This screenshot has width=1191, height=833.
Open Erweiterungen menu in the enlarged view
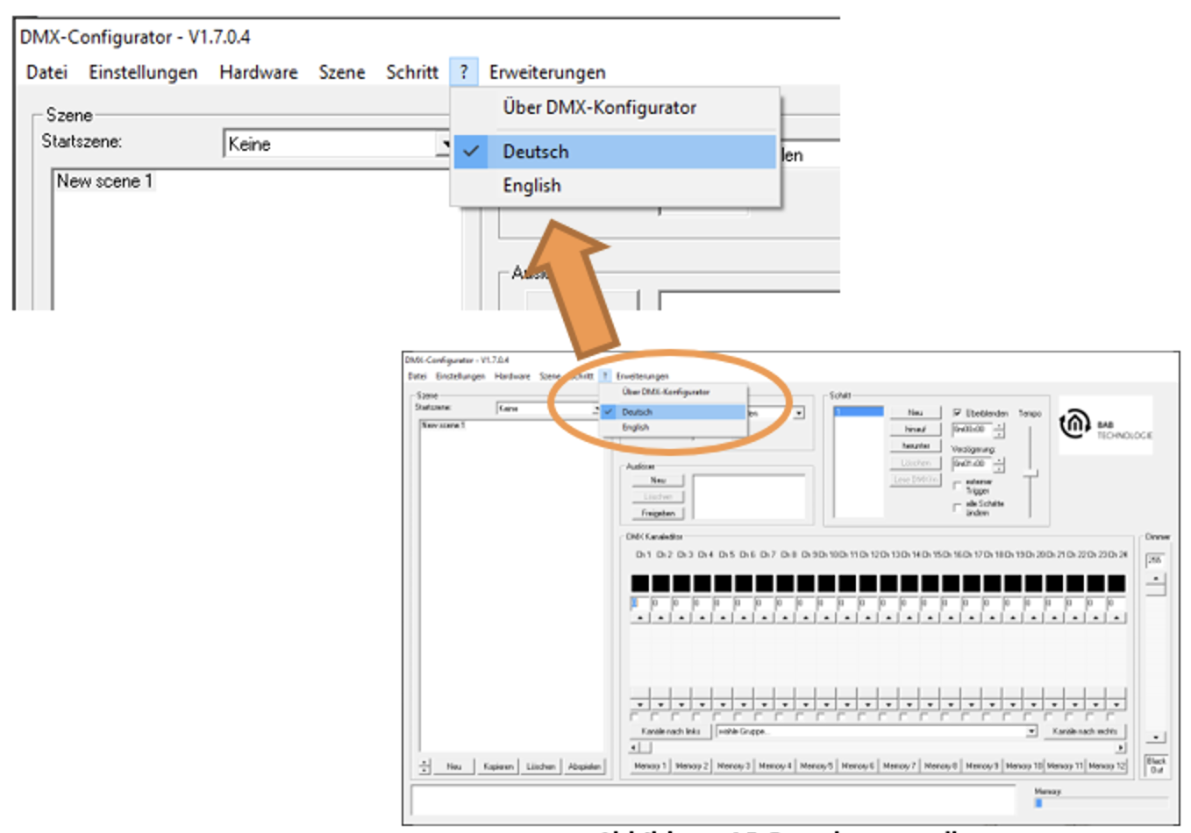coord(547,72)
